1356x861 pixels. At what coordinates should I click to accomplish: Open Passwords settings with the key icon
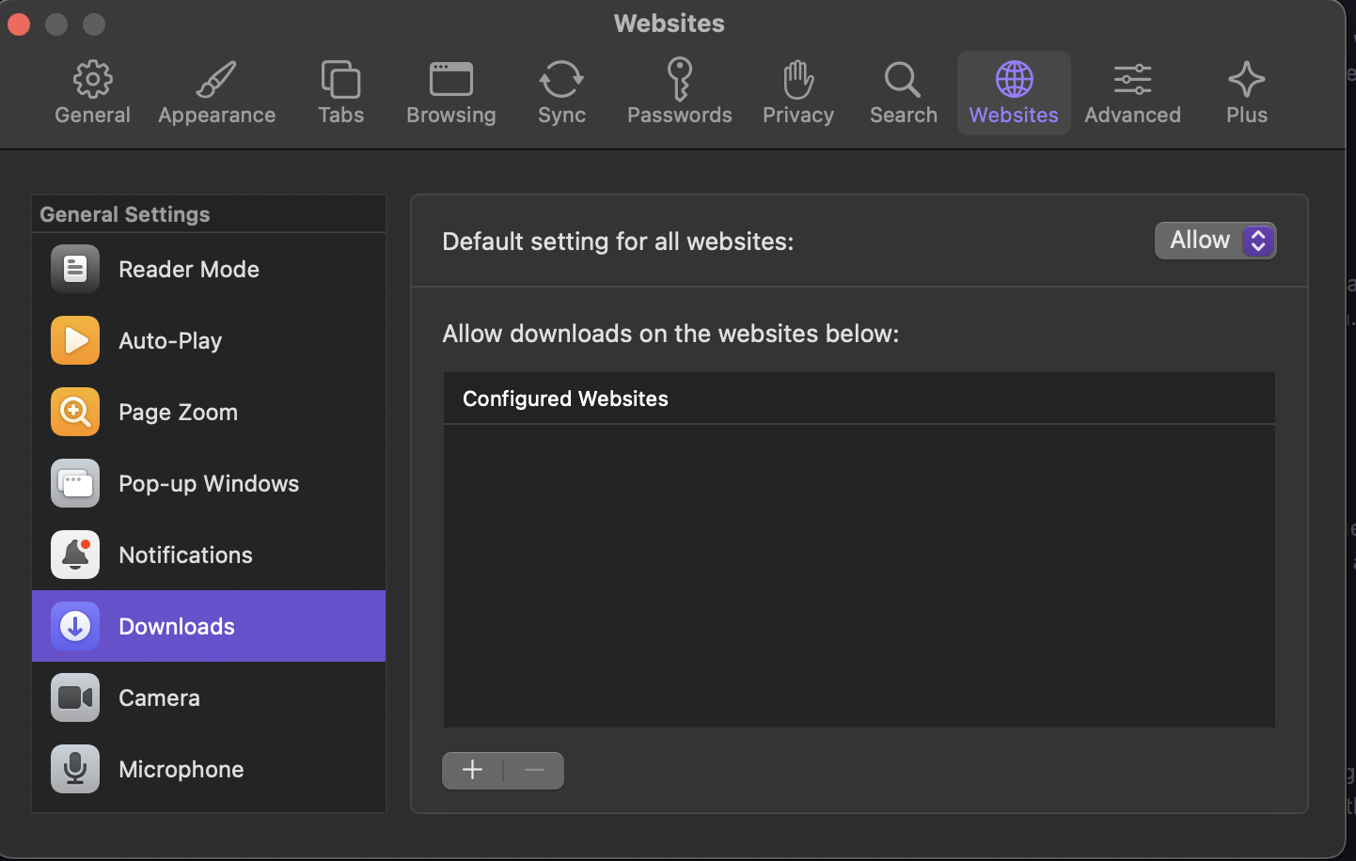click(679, 93)
